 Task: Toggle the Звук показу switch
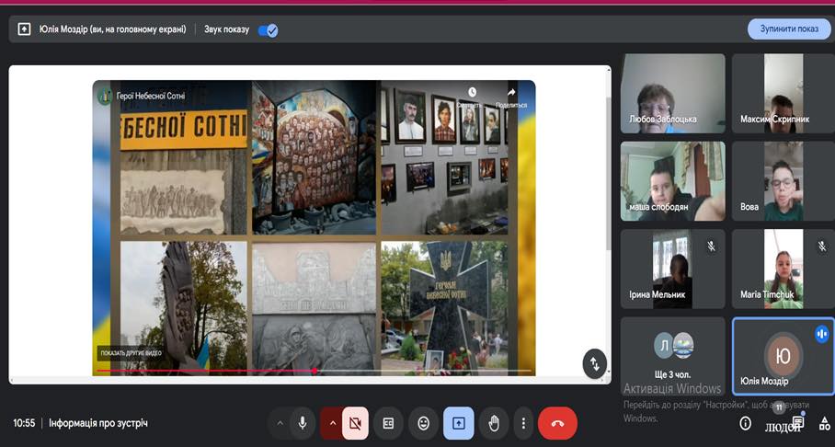point(268,29)
